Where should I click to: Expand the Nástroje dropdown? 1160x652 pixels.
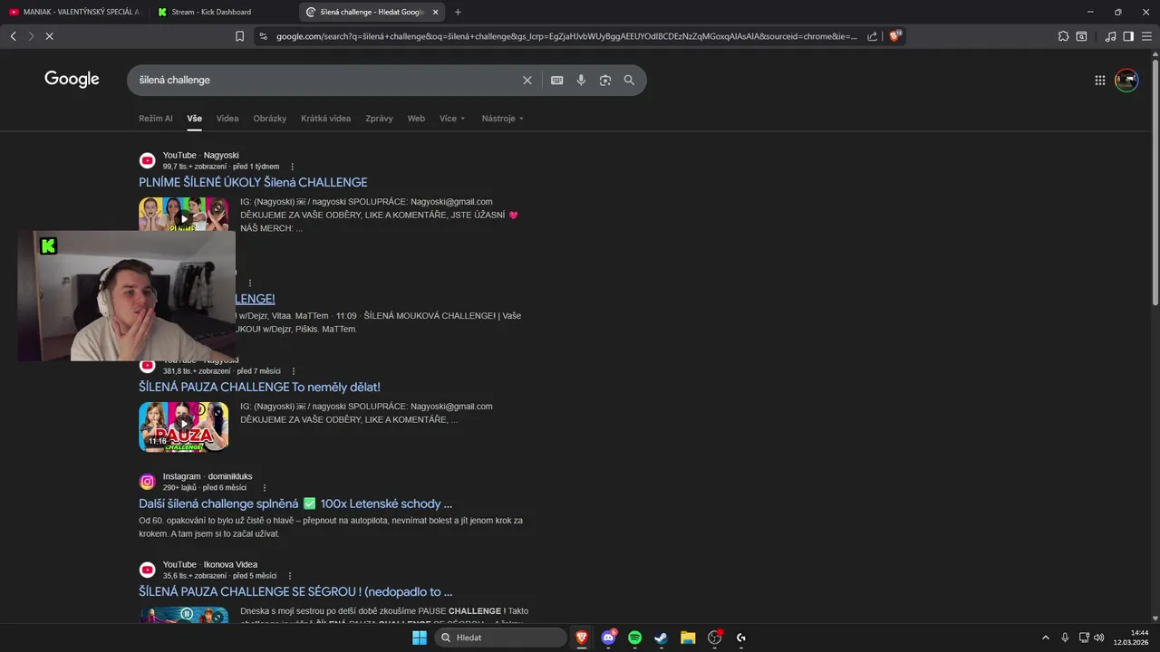tap(503, 119)
